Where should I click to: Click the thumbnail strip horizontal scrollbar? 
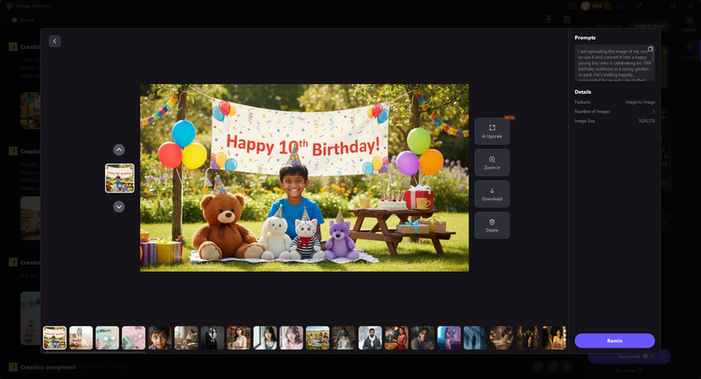(x=94, y=352)
